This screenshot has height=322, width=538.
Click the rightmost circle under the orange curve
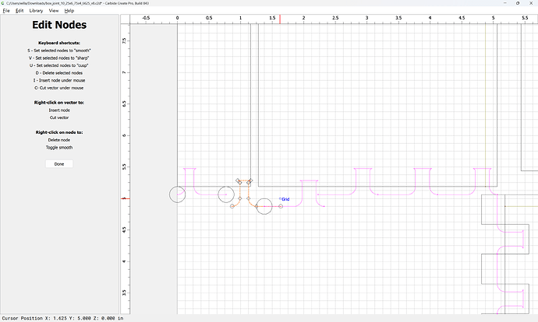[x=264, y=206]
